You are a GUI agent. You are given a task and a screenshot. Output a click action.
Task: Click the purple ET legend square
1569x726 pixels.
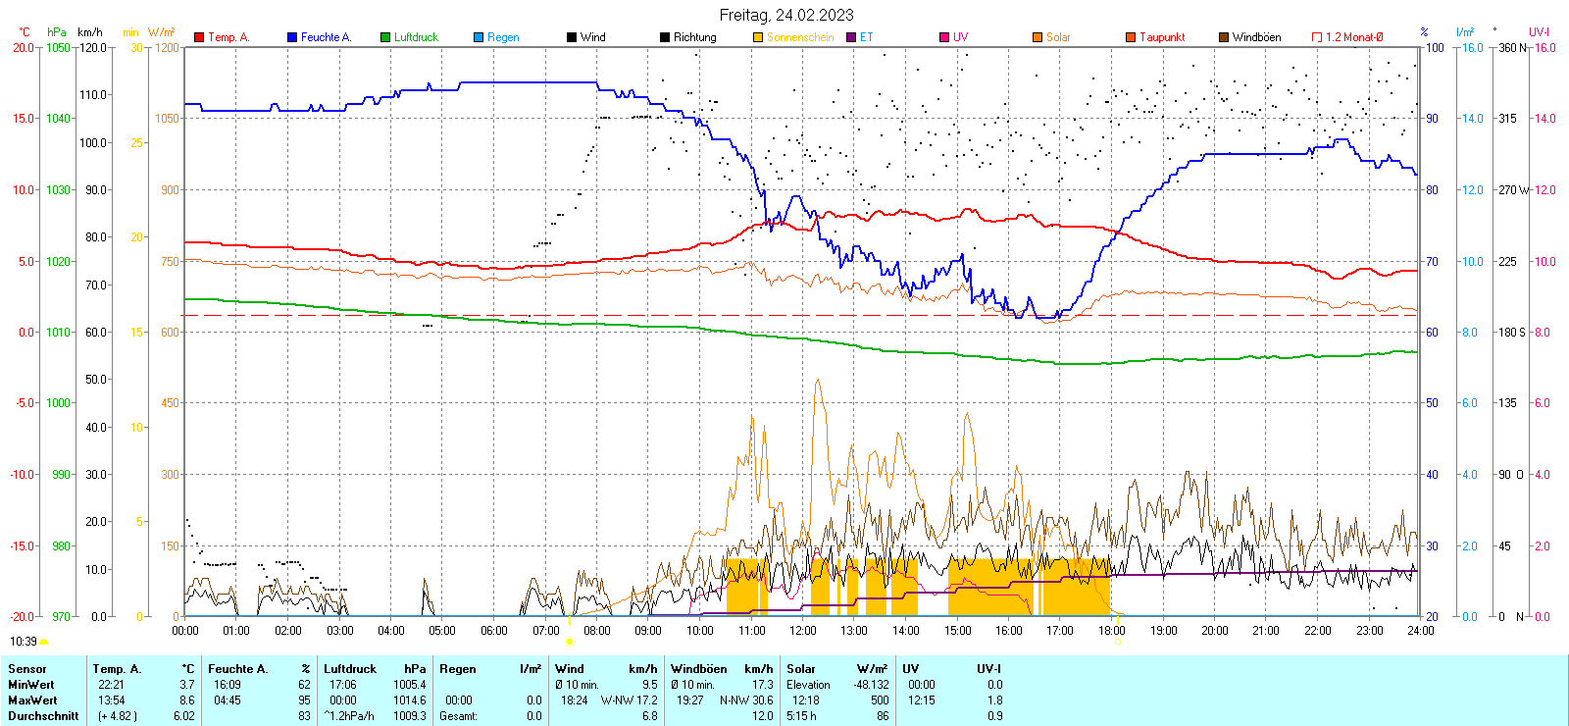tap(851, 37)
